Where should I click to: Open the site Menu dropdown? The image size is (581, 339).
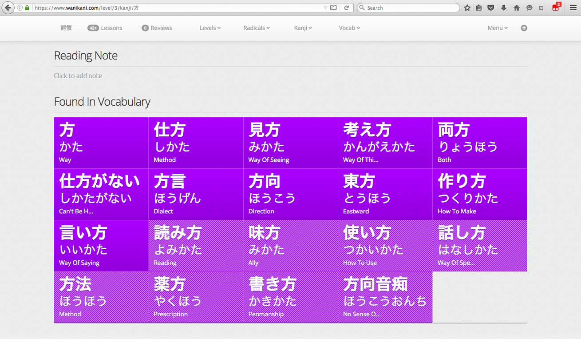click(498, 28)
